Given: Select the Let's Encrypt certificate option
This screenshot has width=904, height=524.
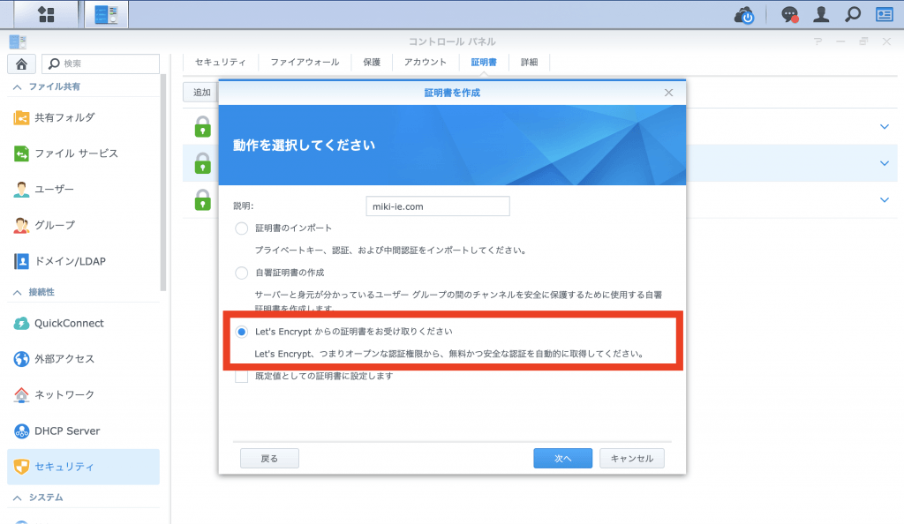Looking at the screenshot, I should [x=242, y=332].
